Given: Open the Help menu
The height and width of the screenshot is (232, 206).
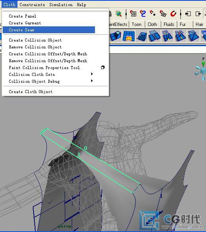Looking at the screenshot, I should point(81,5).
